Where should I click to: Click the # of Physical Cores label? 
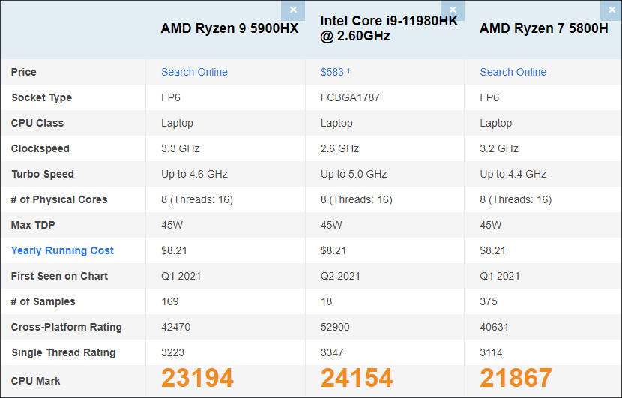(59, 199)
